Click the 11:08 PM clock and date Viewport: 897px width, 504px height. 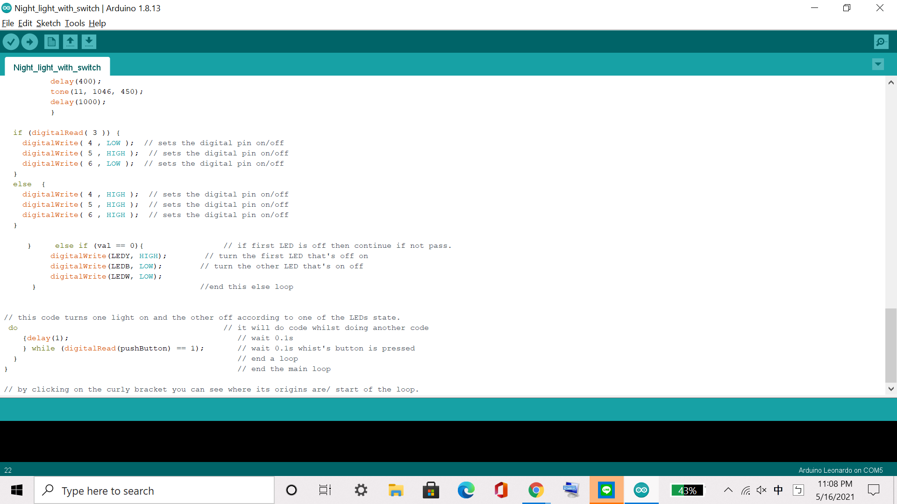[835, 490]
